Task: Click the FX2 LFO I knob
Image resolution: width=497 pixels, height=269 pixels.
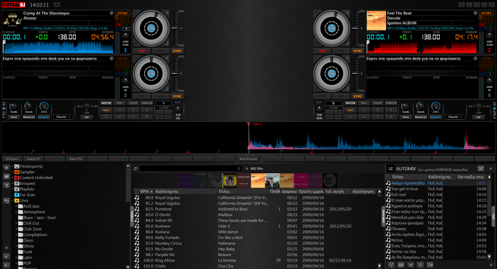Action: 436,106
